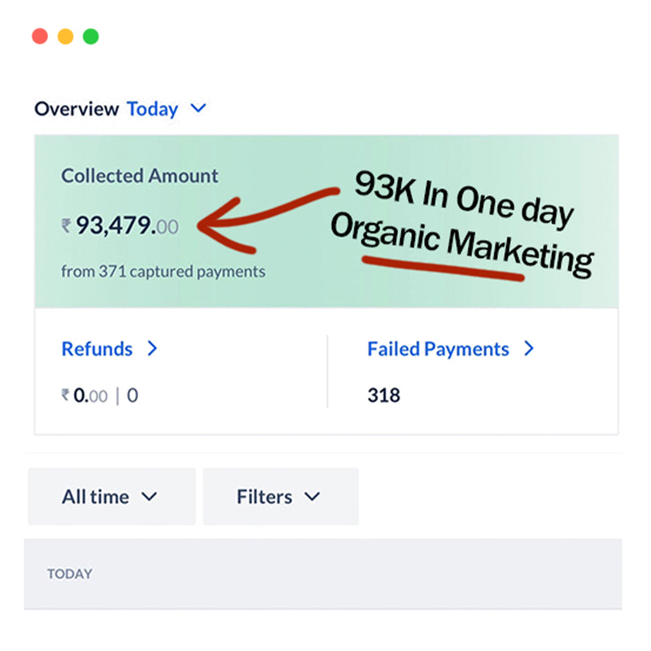Viewport: 651px width, 651px height.
Task: Click "from 371 captured payments" text
Action: point(163,272)
